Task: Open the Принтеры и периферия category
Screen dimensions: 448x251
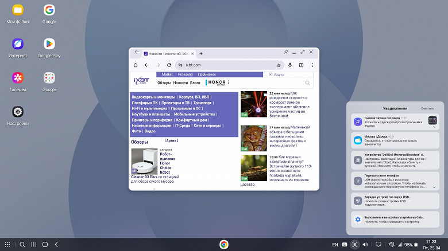Action: (x=152, y=120)
